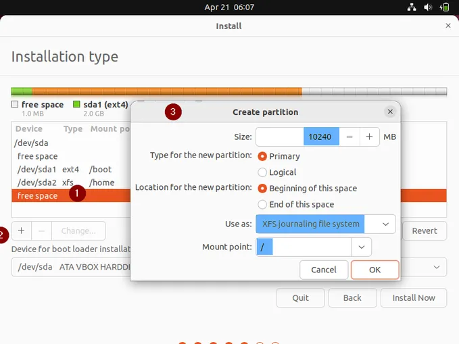Click the battery icon in top bar
The width and height of the screenshot is (459, 344).
click(x=445, y=7)
